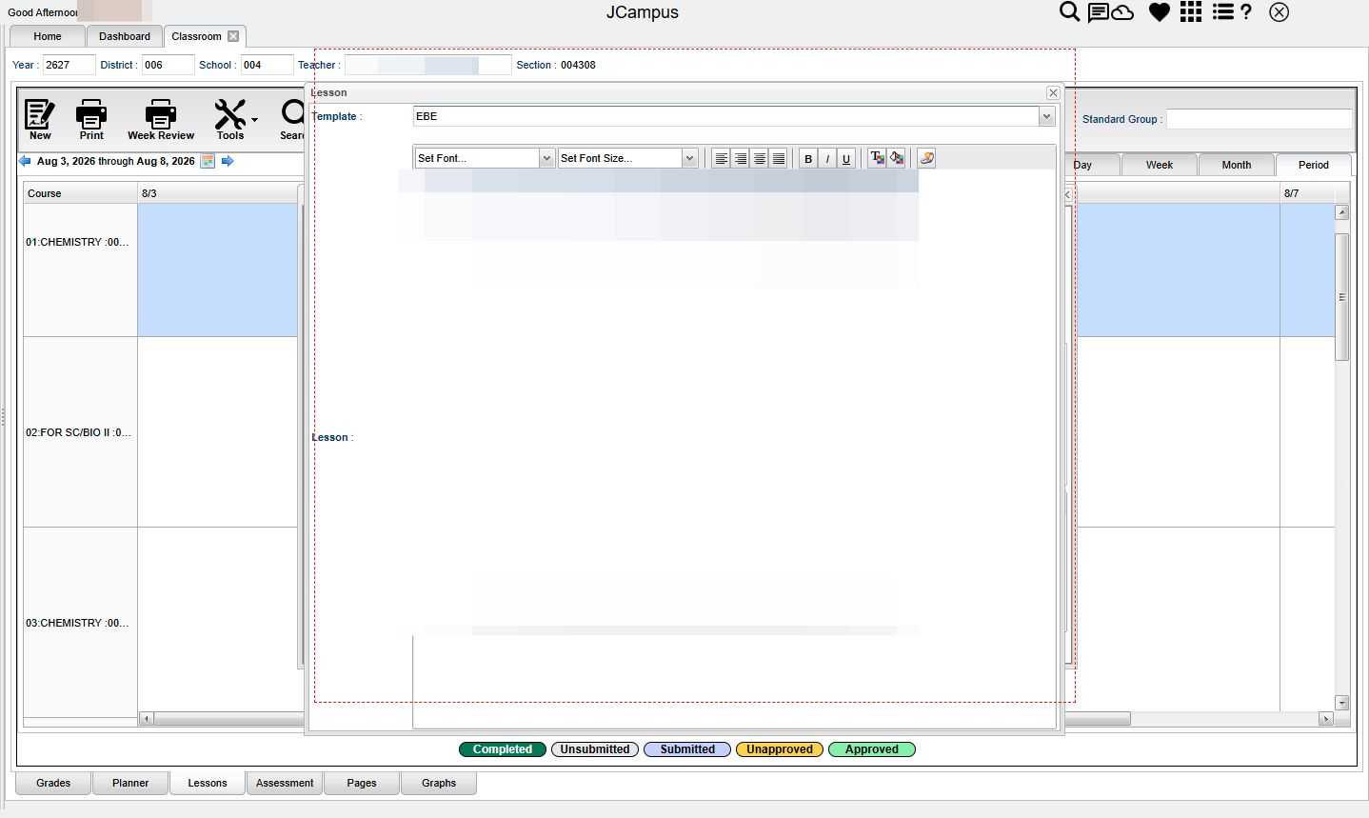This screenshot has height=818, width=1369.
Task: Expand the Template EBE dropdown
Action: [x=1046, y=116]
